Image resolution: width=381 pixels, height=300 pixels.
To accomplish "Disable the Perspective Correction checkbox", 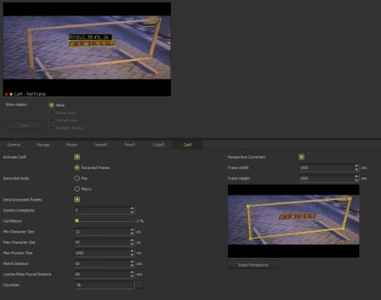I will 301,157.
